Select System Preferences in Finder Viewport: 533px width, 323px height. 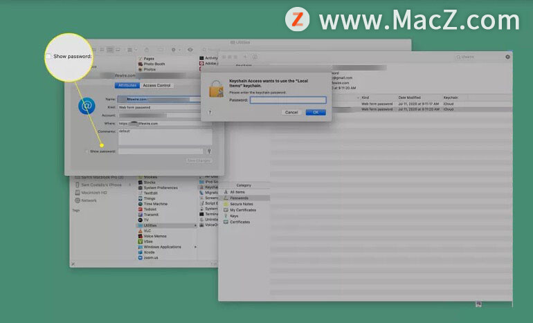[161, 188]
